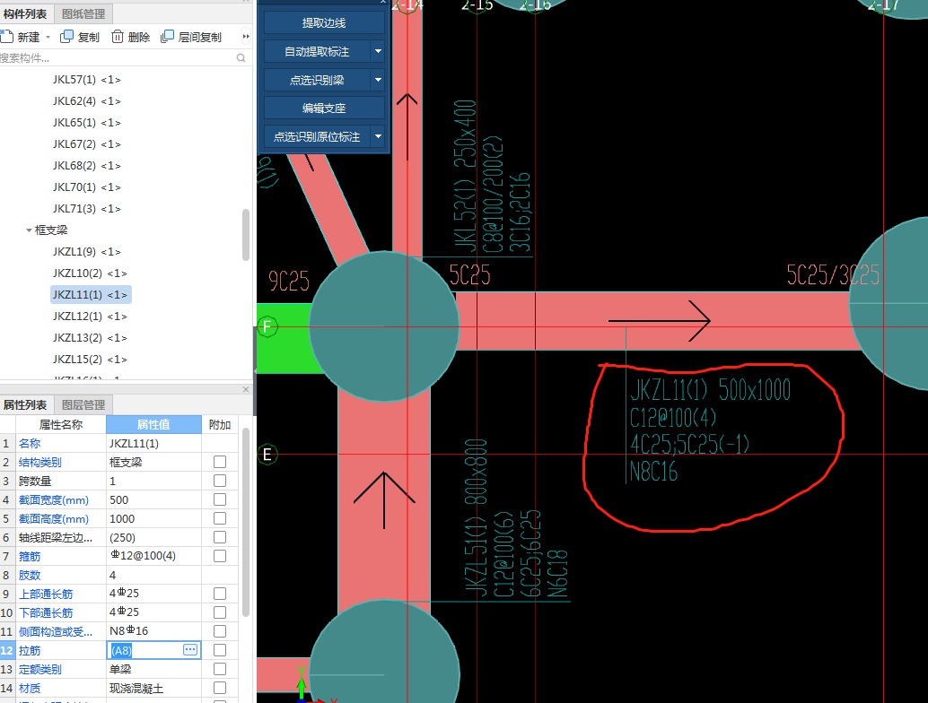928x703 pixels.
Task: Tick 附加 checkbox for 跨数量
Action: [x=220, y=481]
